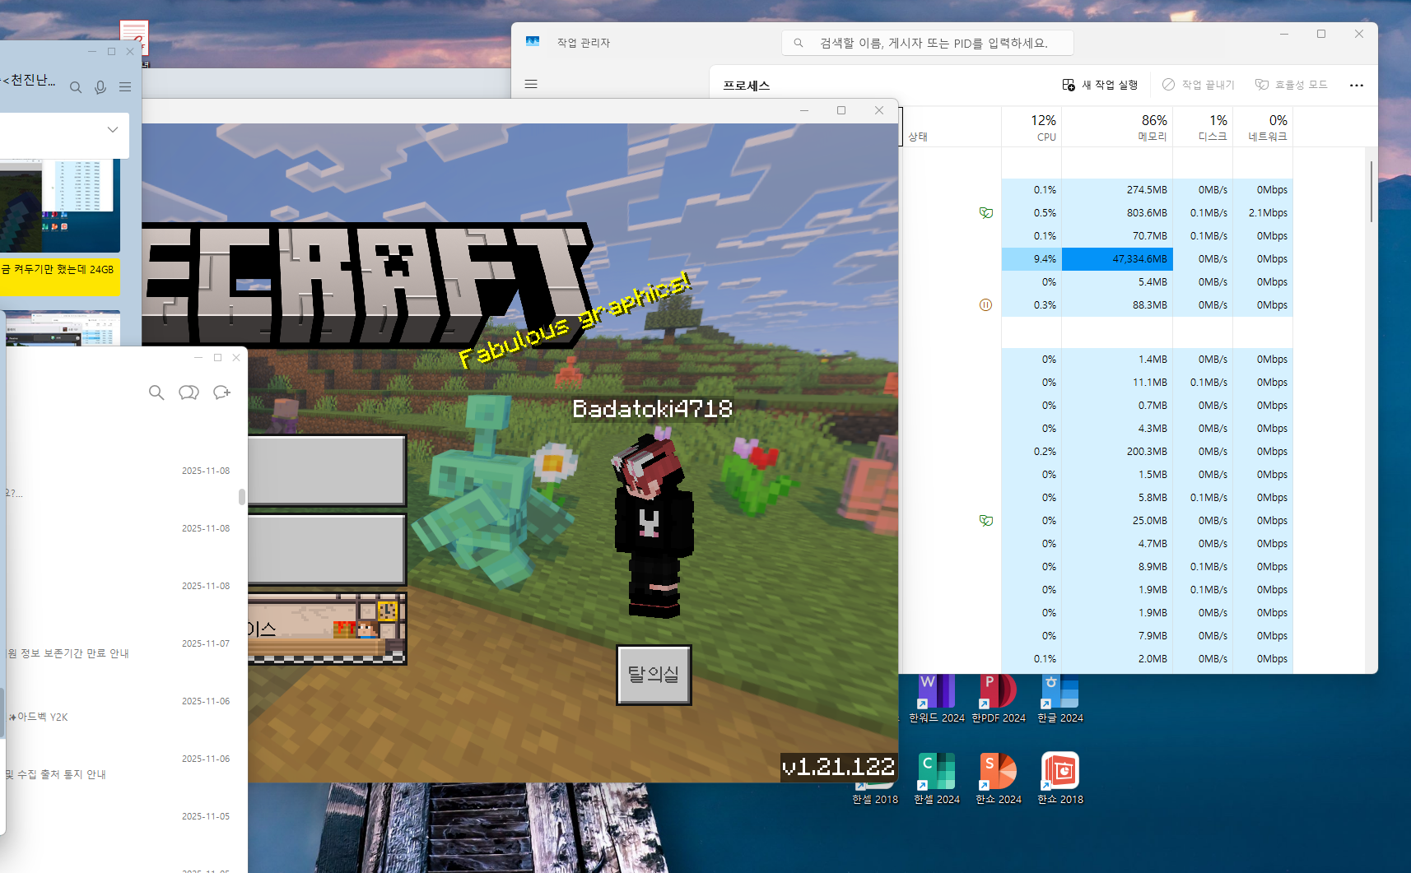Click the efficiency leaf icon in the 25.0MB row
Screen dimensions: 1411x873
click(x=986, y=521)
